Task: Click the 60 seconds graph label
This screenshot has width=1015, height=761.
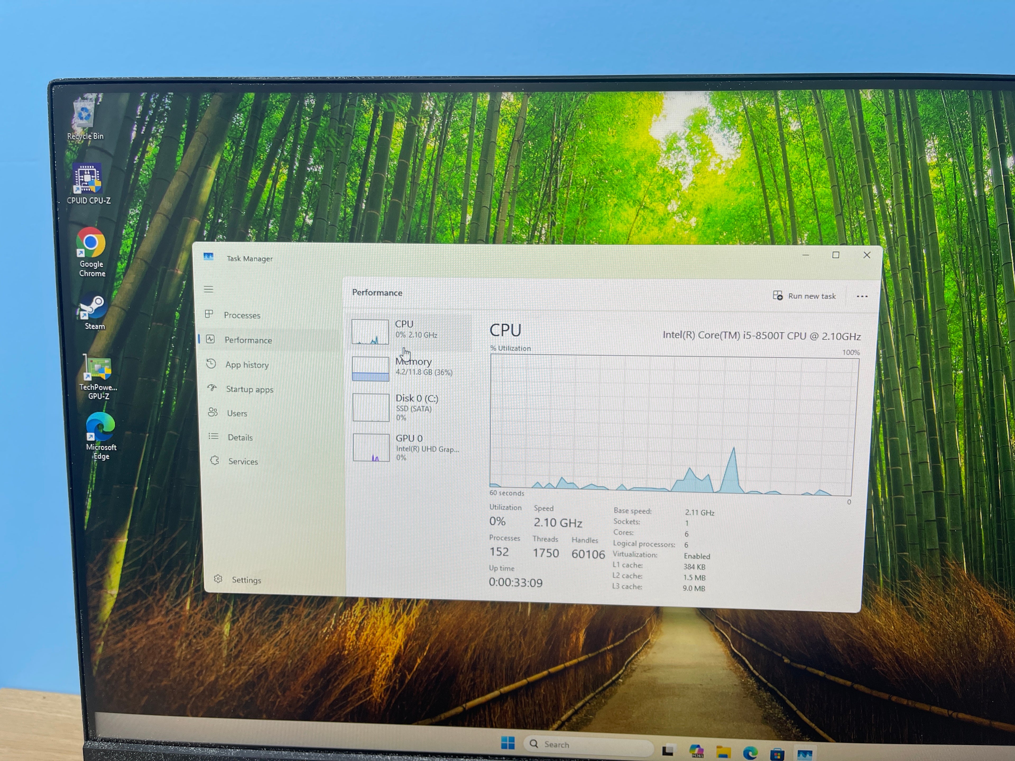Action: click(x=507, y=493)
